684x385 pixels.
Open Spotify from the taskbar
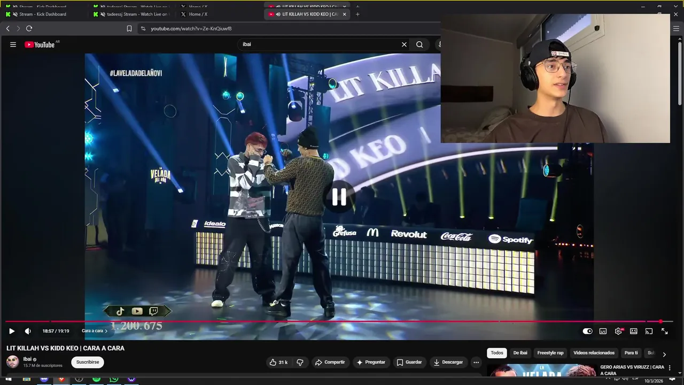96,379
